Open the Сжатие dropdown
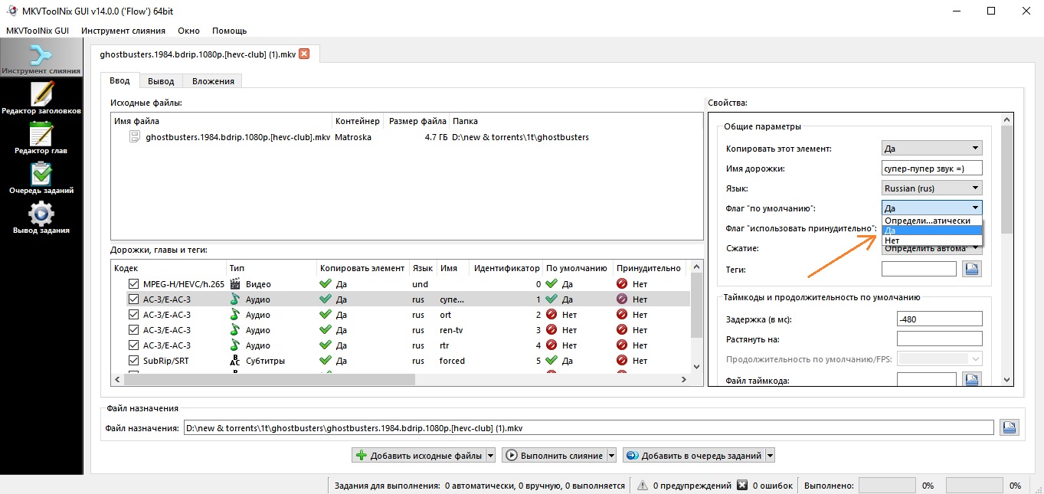This screenshot has width=1044, height=494. (931, 248)
